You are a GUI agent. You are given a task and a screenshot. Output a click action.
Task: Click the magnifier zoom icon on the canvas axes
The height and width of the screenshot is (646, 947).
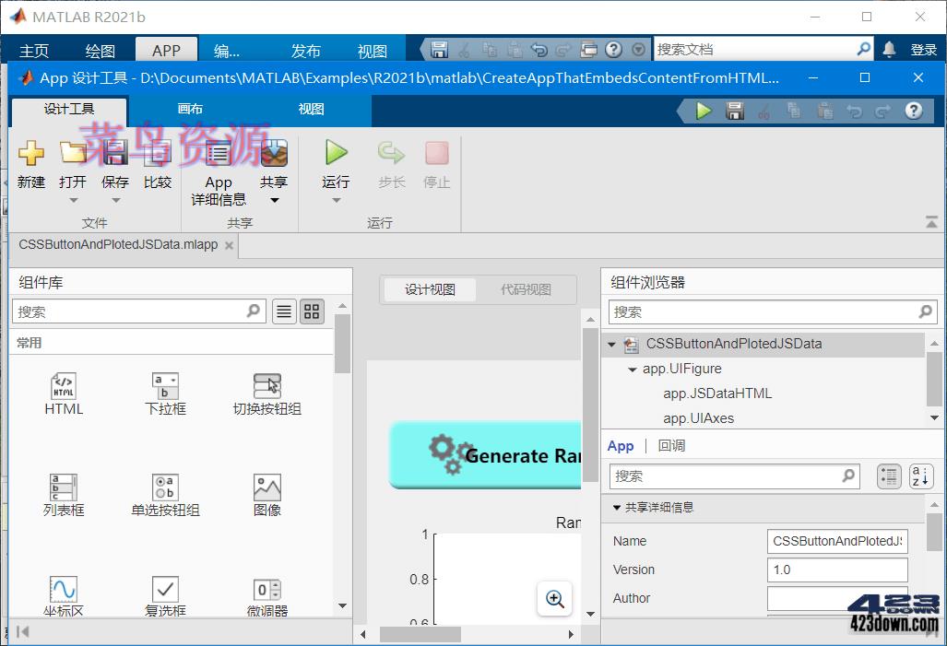pos(554,599)
